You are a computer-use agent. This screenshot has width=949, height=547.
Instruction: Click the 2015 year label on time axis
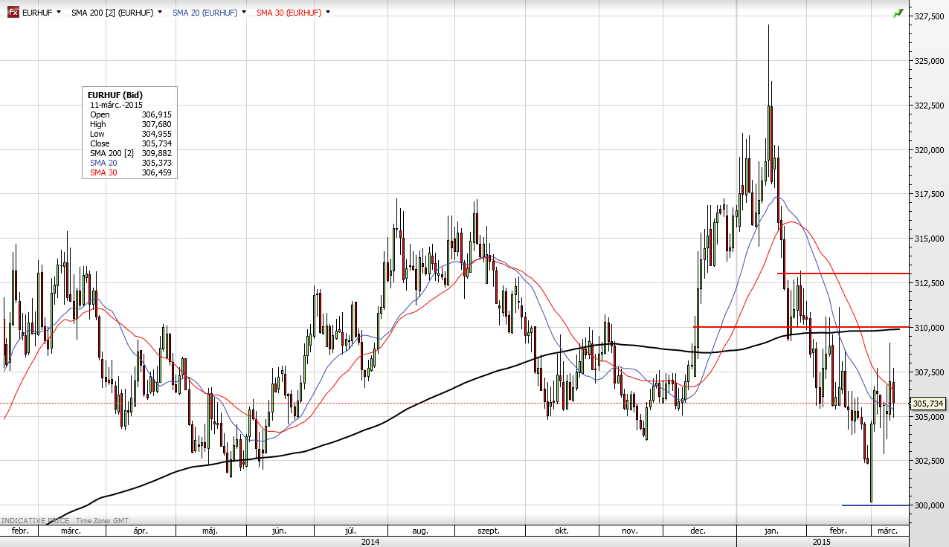[x=822, y=542]
